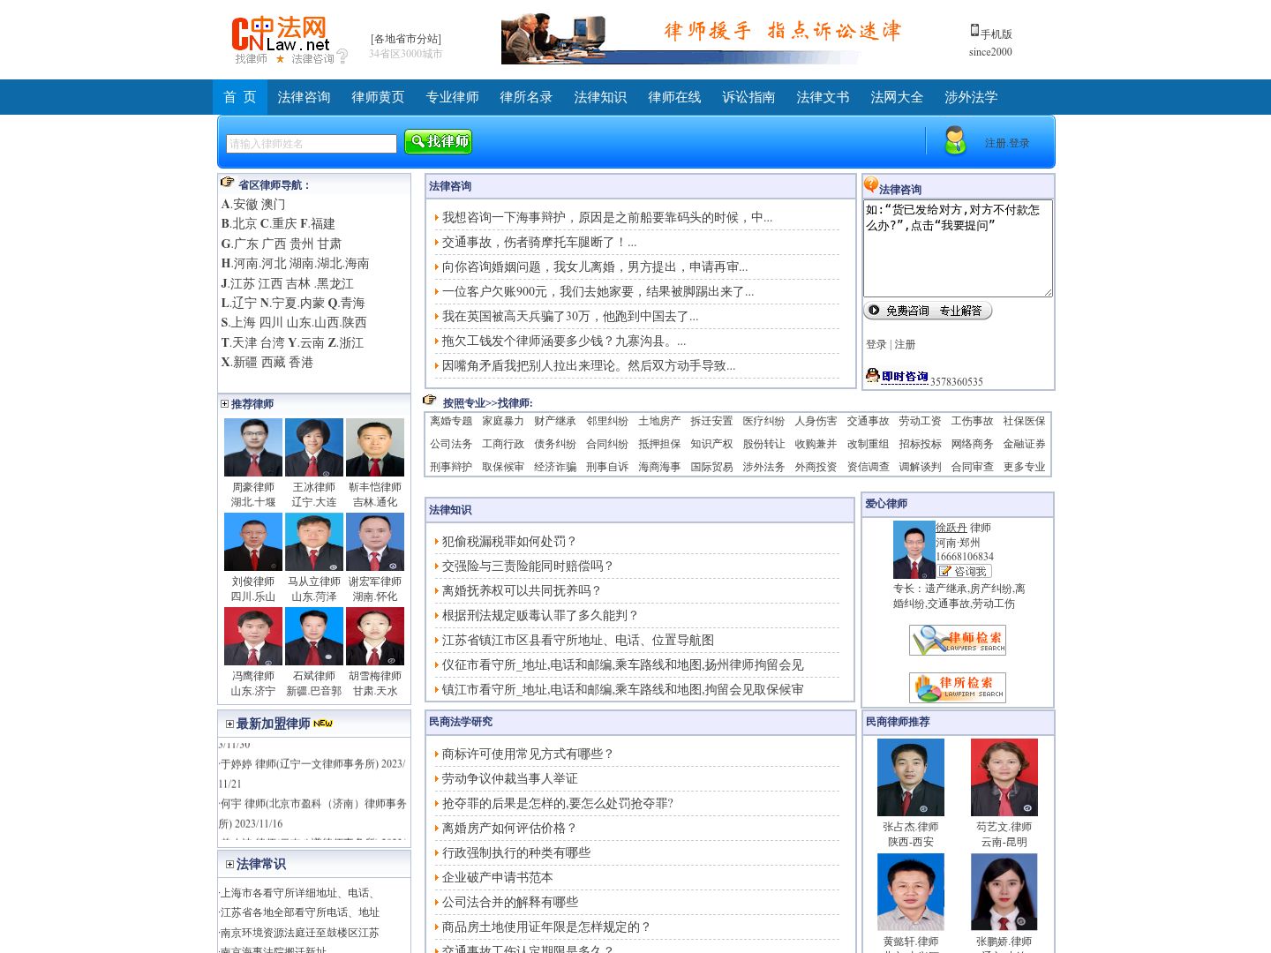
Task: Open photo of 徐跃丹 律师 in 爱心律师
Action: [x=914, y=550]
